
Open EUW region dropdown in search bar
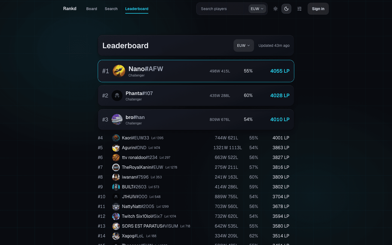pos(257,9)
